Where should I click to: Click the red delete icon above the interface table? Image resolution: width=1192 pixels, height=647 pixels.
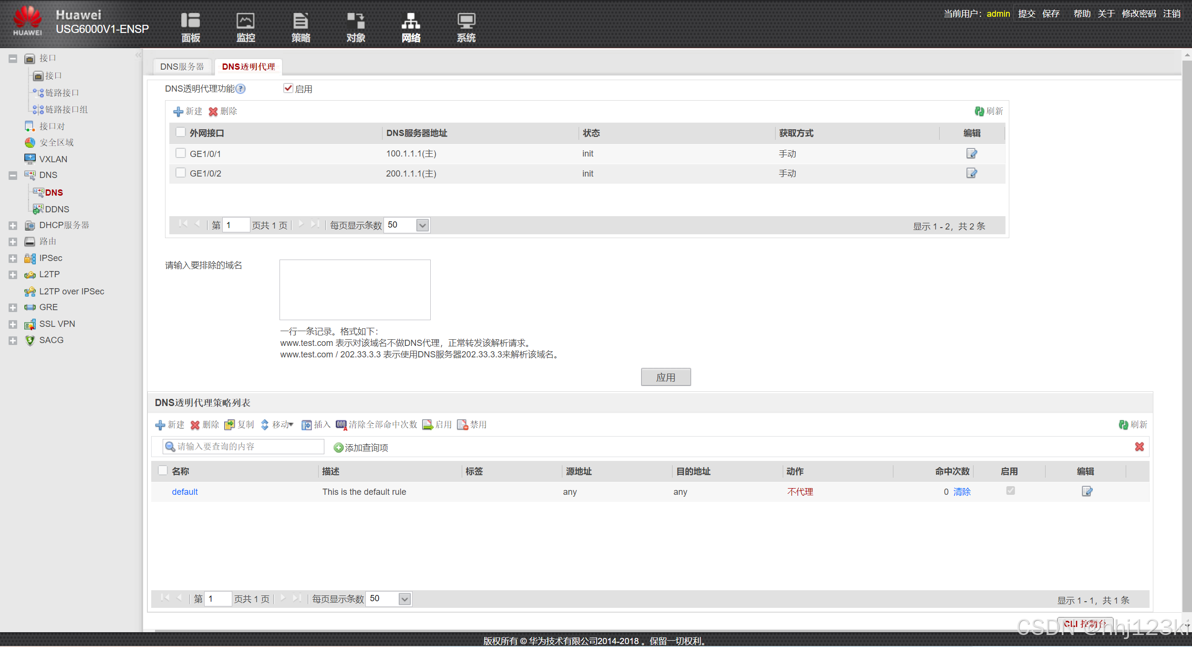click(x=213, y=112)
